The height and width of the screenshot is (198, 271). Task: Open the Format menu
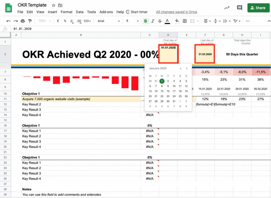(x=66, y=12)
